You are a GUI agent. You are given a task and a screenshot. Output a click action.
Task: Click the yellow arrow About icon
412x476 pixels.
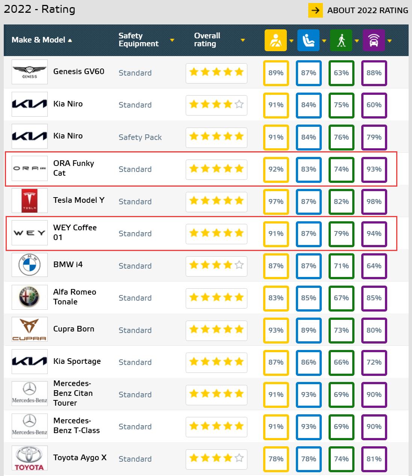click(315, 10)
